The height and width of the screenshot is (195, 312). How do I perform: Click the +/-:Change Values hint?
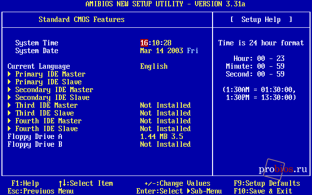177,183
